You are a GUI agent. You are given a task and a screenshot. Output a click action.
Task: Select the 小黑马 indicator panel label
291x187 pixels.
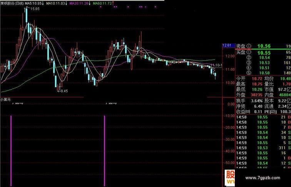coord(5,99)
